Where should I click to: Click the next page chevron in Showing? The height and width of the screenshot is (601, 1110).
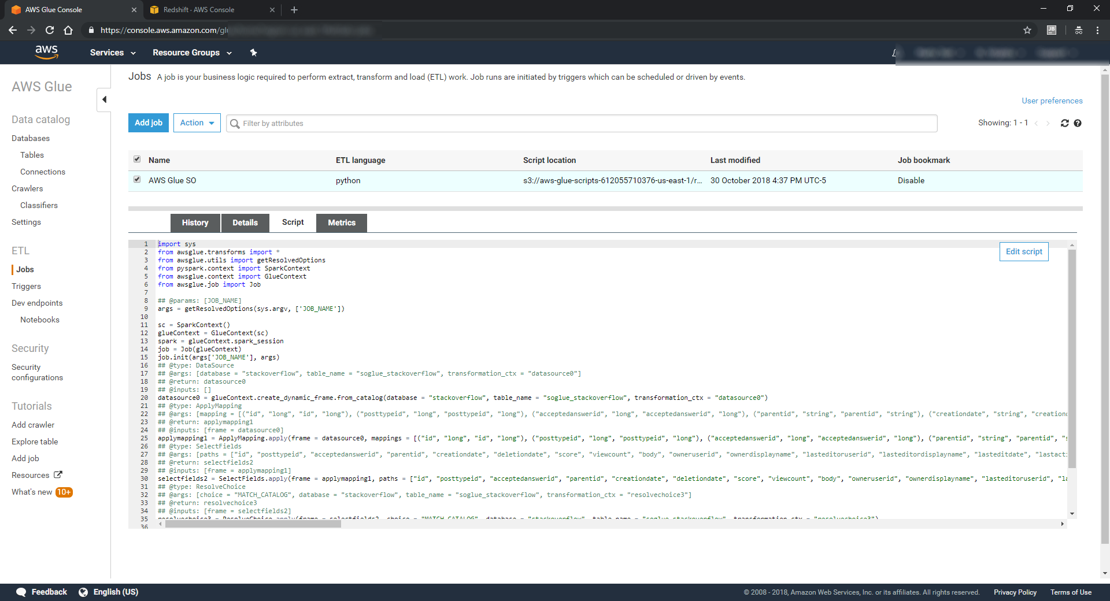[1048, 123]
